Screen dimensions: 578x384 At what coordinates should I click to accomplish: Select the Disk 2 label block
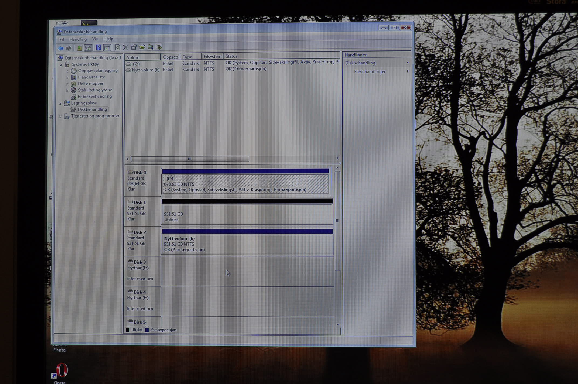[x=142, y=241]
